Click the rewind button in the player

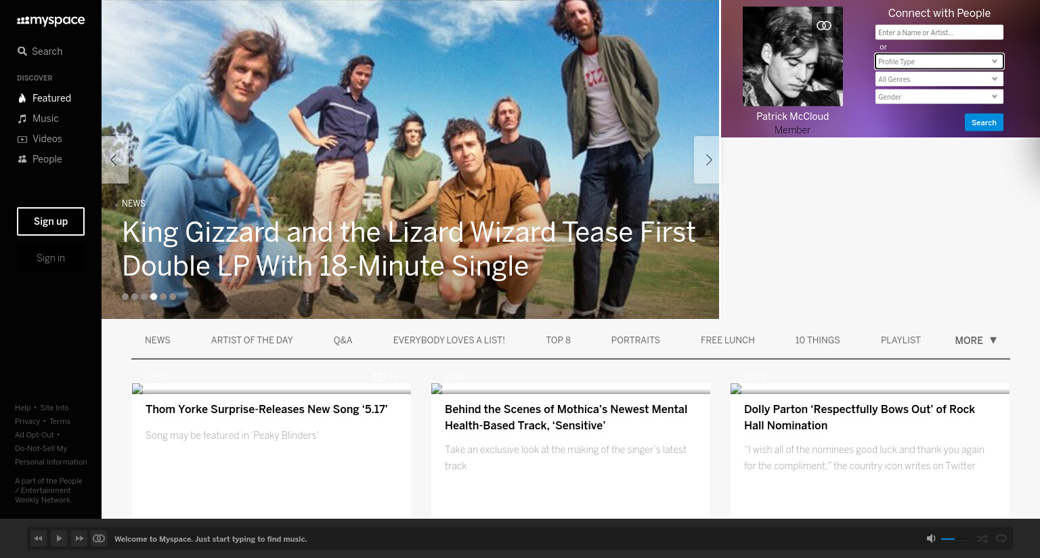click(39, 538)
